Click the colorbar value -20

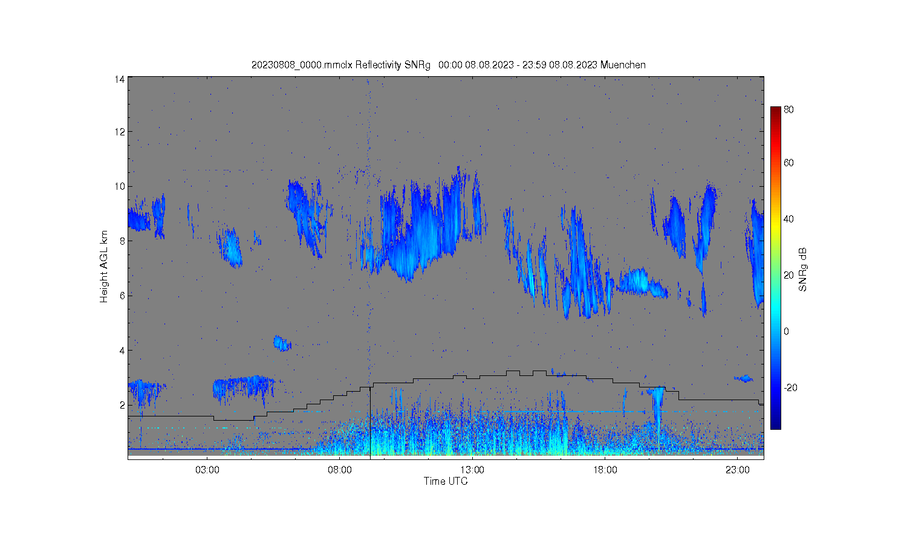tap(790, 387)
